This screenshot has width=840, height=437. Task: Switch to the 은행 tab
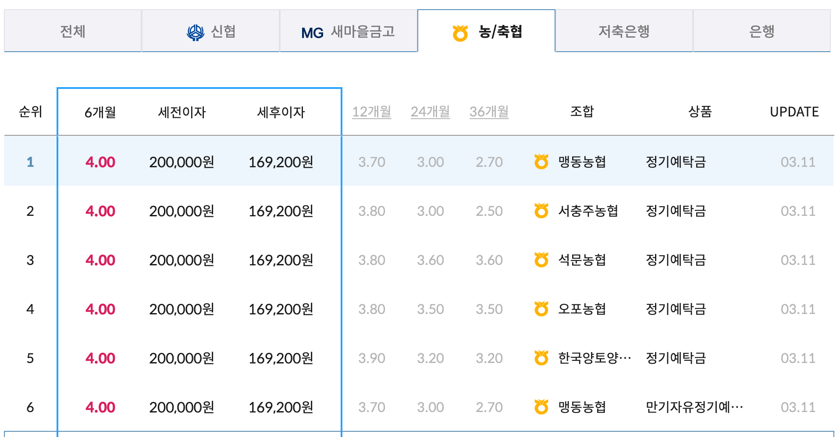(x=762, y=32)
